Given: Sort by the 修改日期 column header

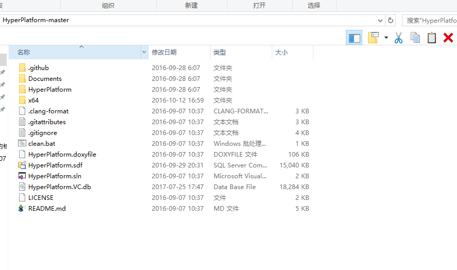Looking at the screenshot, I should [179, 52].
